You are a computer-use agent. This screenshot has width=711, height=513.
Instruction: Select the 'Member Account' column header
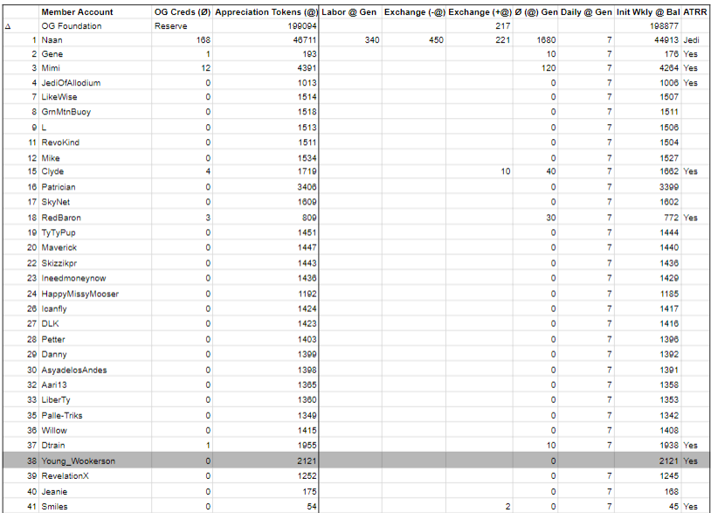click(x=77, y=12)
